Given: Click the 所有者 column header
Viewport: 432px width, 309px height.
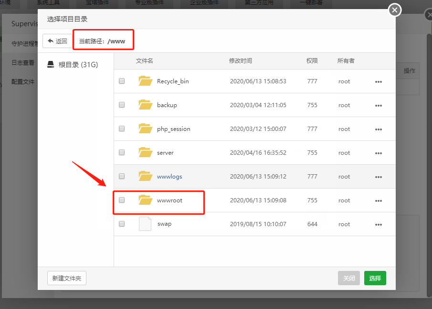Looking at the screenshot, I should (x=346, y=61).
